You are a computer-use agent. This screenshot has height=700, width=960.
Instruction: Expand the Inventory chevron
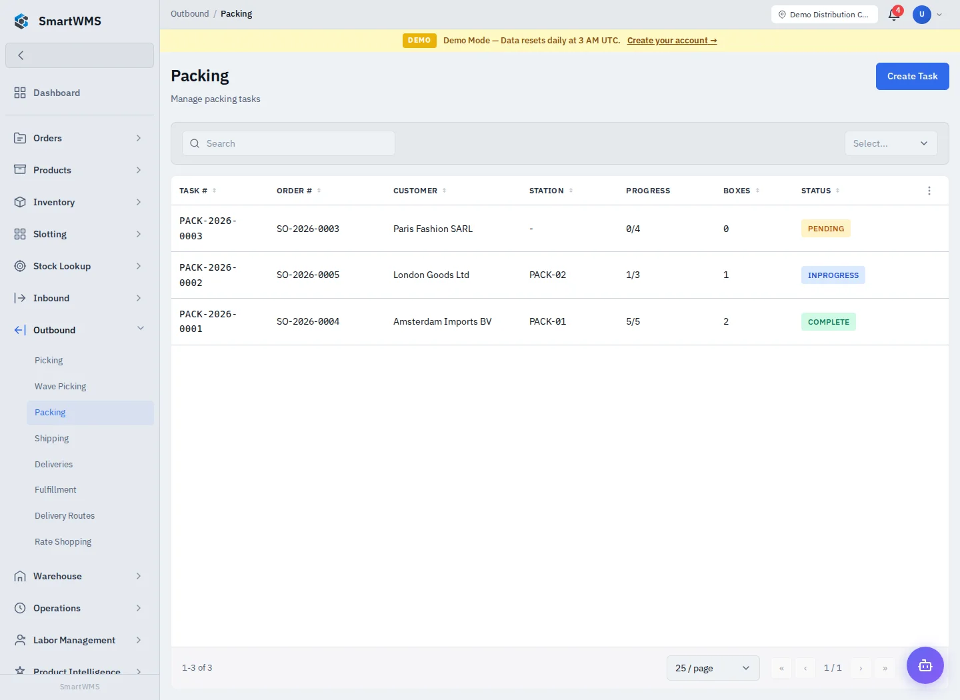pos(139,202)
